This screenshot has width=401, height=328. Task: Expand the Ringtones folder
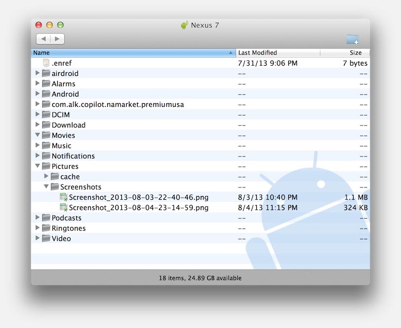point(38,228)
